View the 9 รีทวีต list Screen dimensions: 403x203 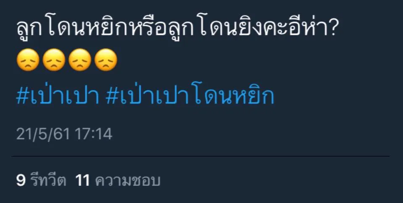tap(42, 180)
